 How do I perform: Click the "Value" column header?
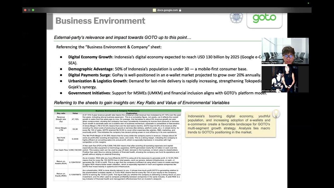75,113
